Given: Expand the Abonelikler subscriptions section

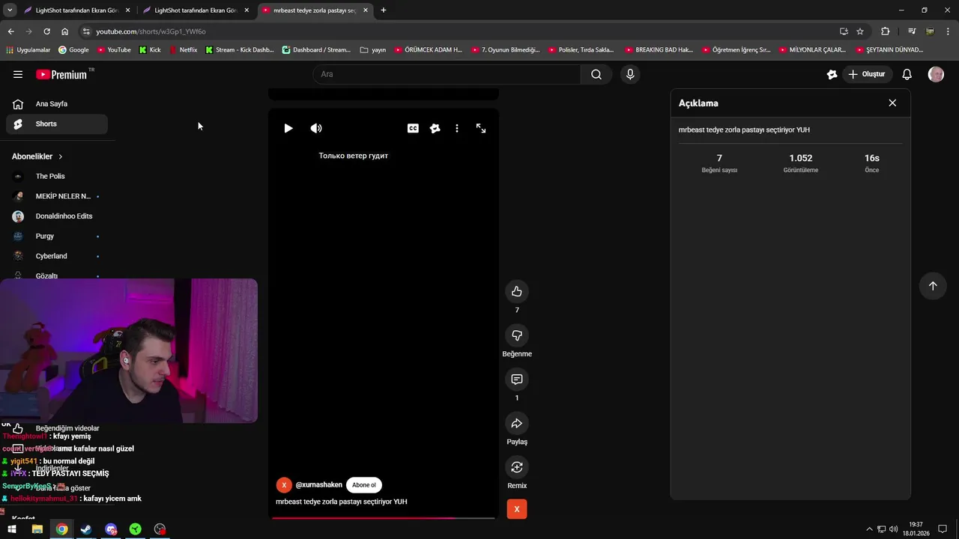Looking at the screenshot, I should 37,156.
